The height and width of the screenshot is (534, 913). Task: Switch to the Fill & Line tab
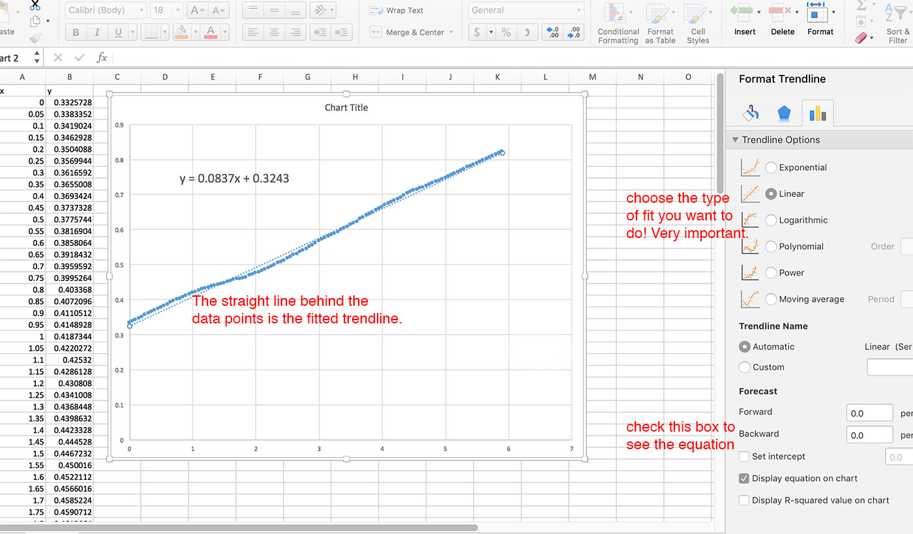[751, 112]
